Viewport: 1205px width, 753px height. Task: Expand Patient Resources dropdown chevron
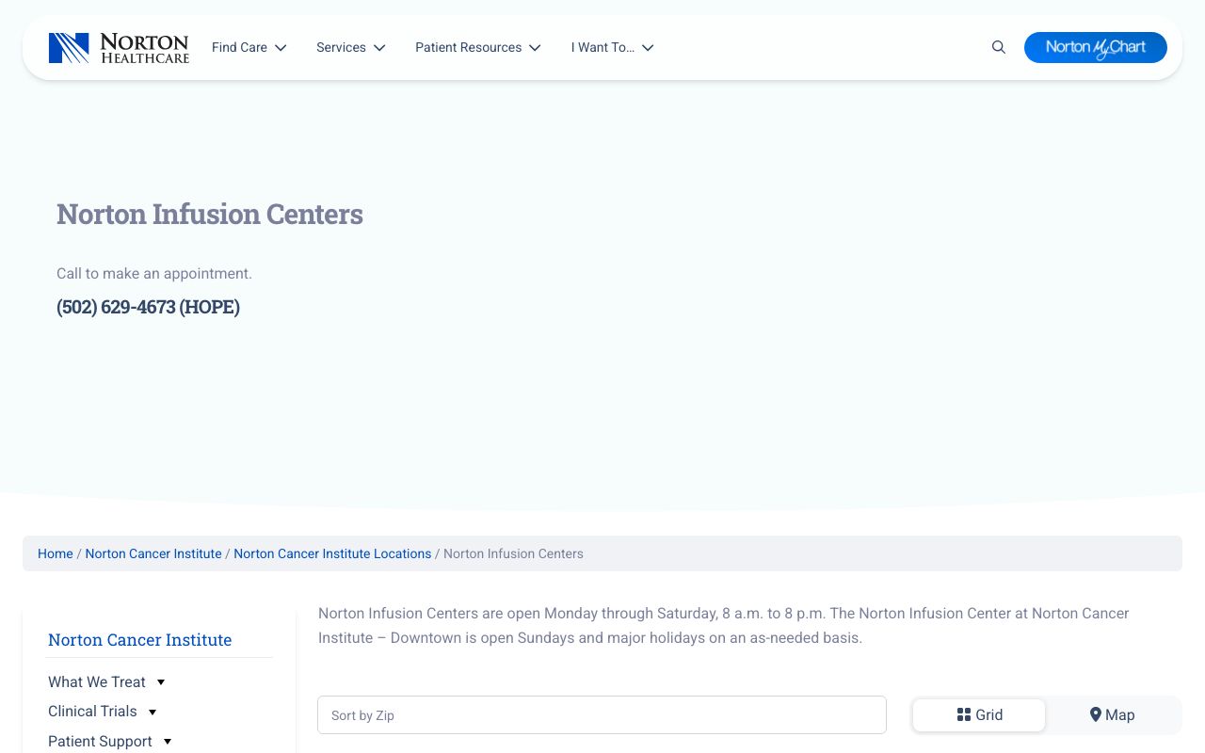(x=535, y=48)
